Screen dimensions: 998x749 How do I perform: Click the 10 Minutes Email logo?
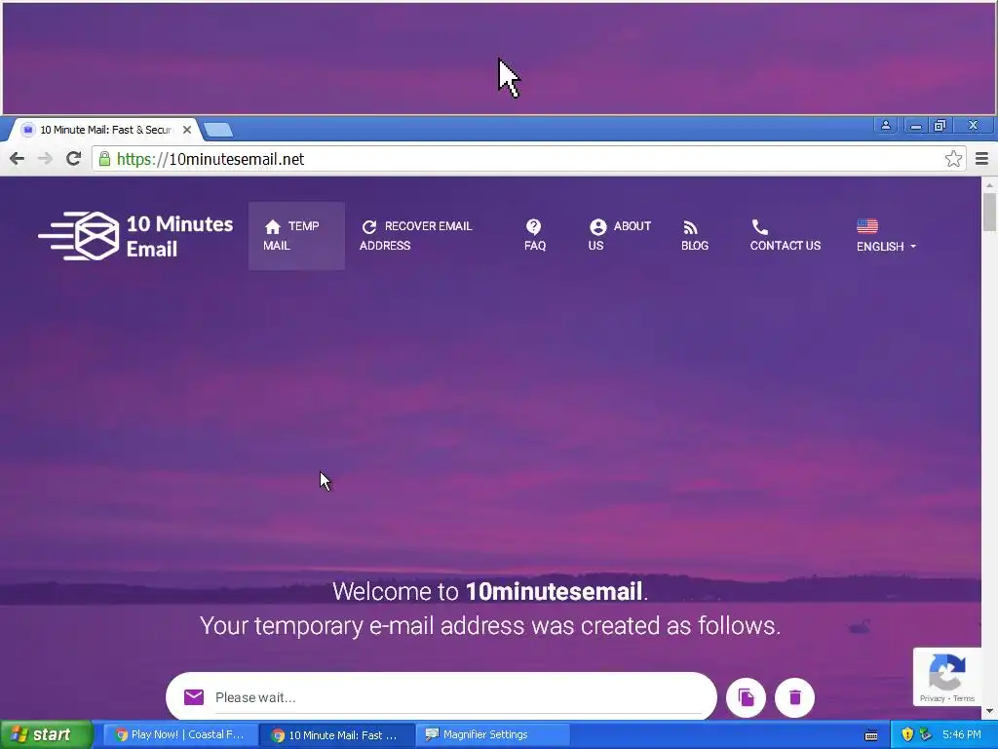[135, 236]
